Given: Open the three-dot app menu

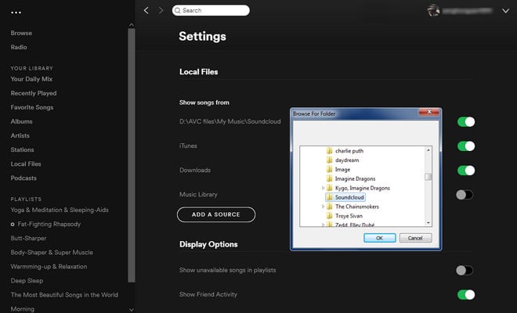Looking at the screenshot, I should tap(16, 13).
